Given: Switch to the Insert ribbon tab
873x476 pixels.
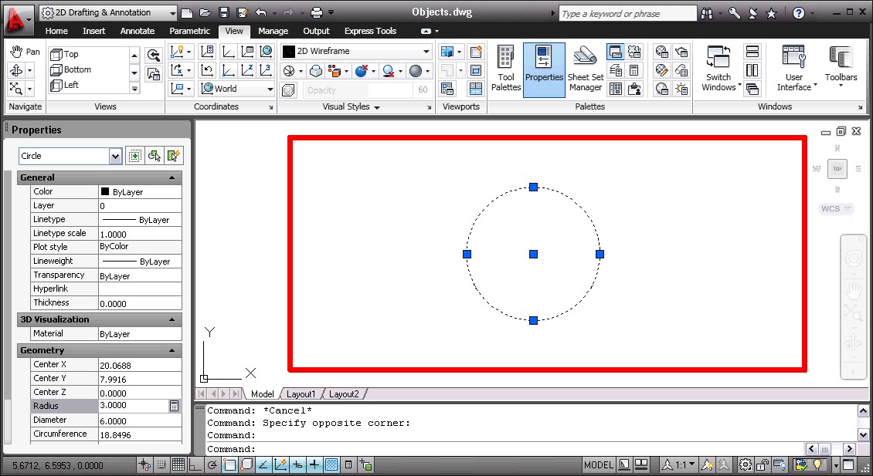Looking at the screenshot, I should coord(93,31).
